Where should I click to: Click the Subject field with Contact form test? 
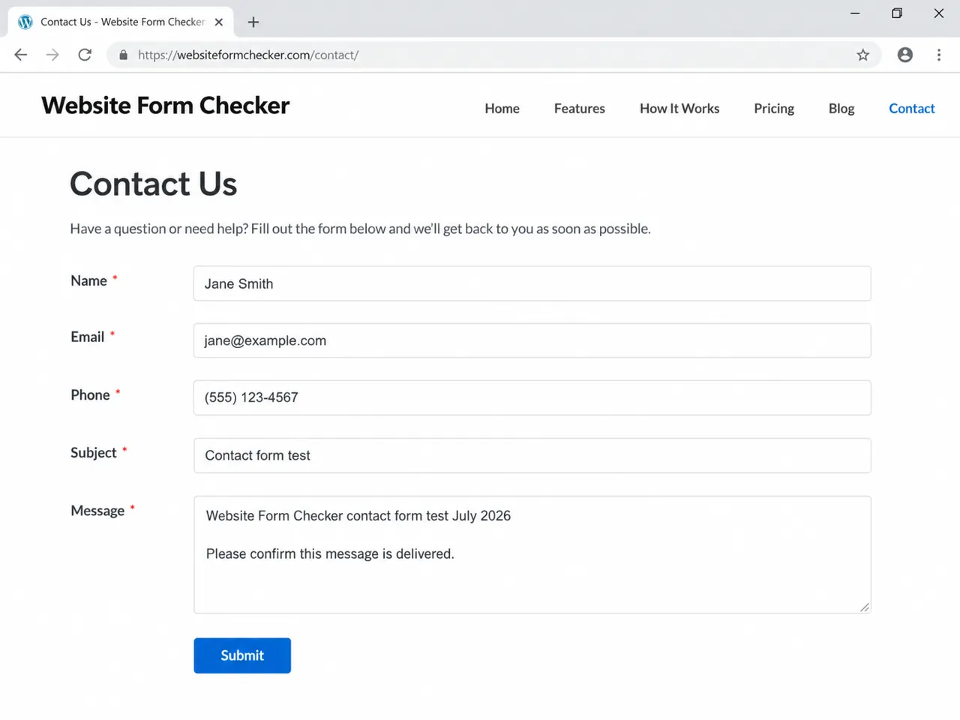click(532, 455)
